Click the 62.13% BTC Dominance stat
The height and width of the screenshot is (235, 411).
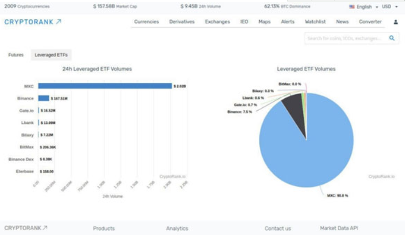point(287,6)
